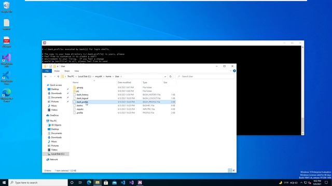Open the Share ribbon tab

click(67, 71)
